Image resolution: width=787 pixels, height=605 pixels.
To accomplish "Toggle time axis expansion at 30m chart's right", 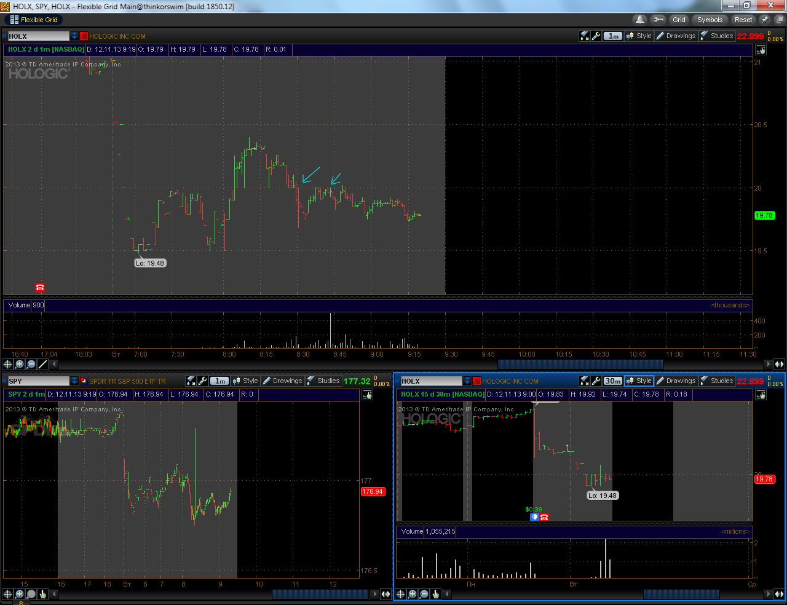I will pos(779,594).
